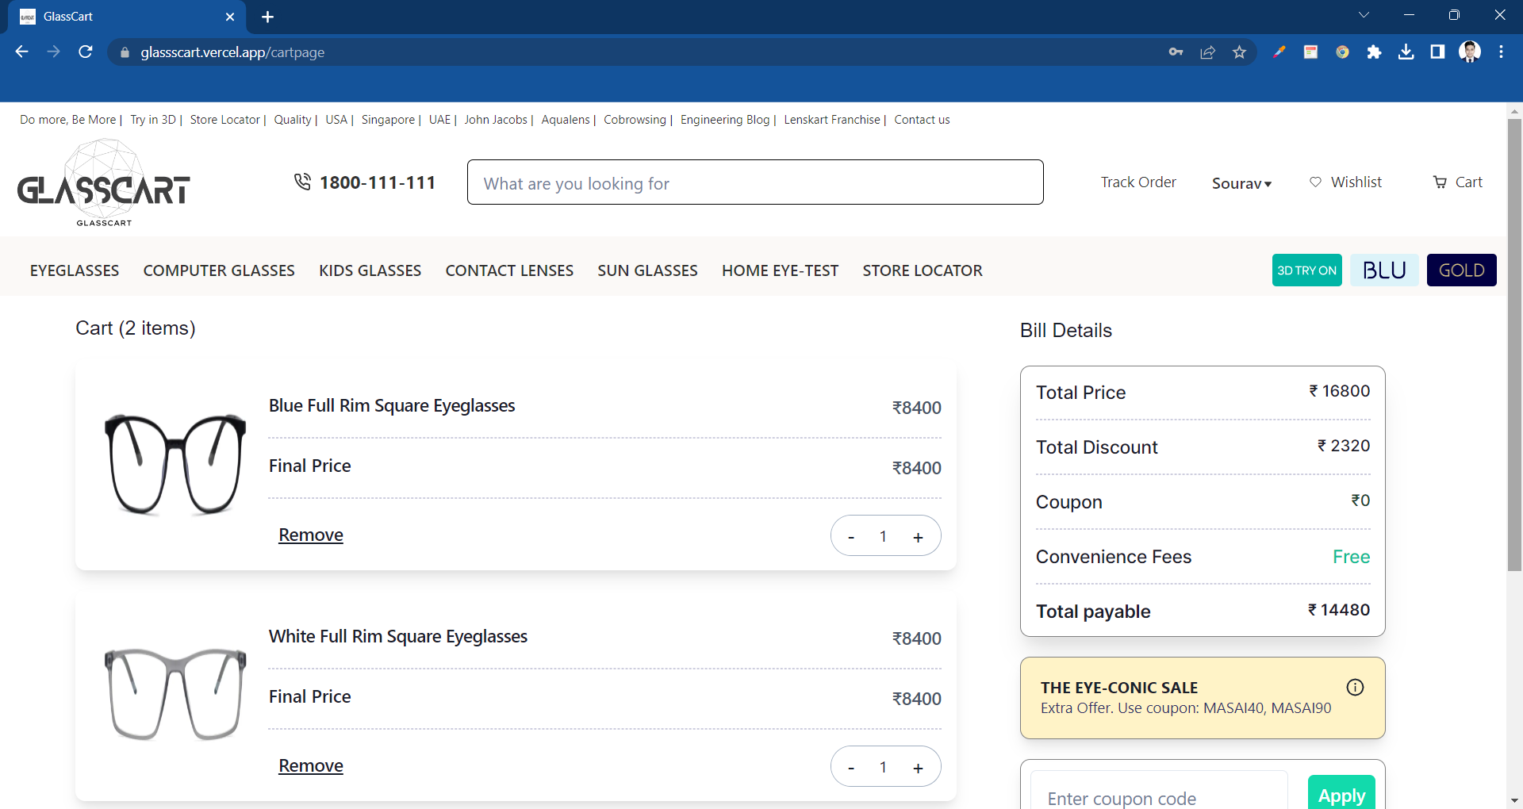This screenshot has width=1523, height=809.
Task: Open the Chrome three-dot menu
Action: click(1501, 52)
